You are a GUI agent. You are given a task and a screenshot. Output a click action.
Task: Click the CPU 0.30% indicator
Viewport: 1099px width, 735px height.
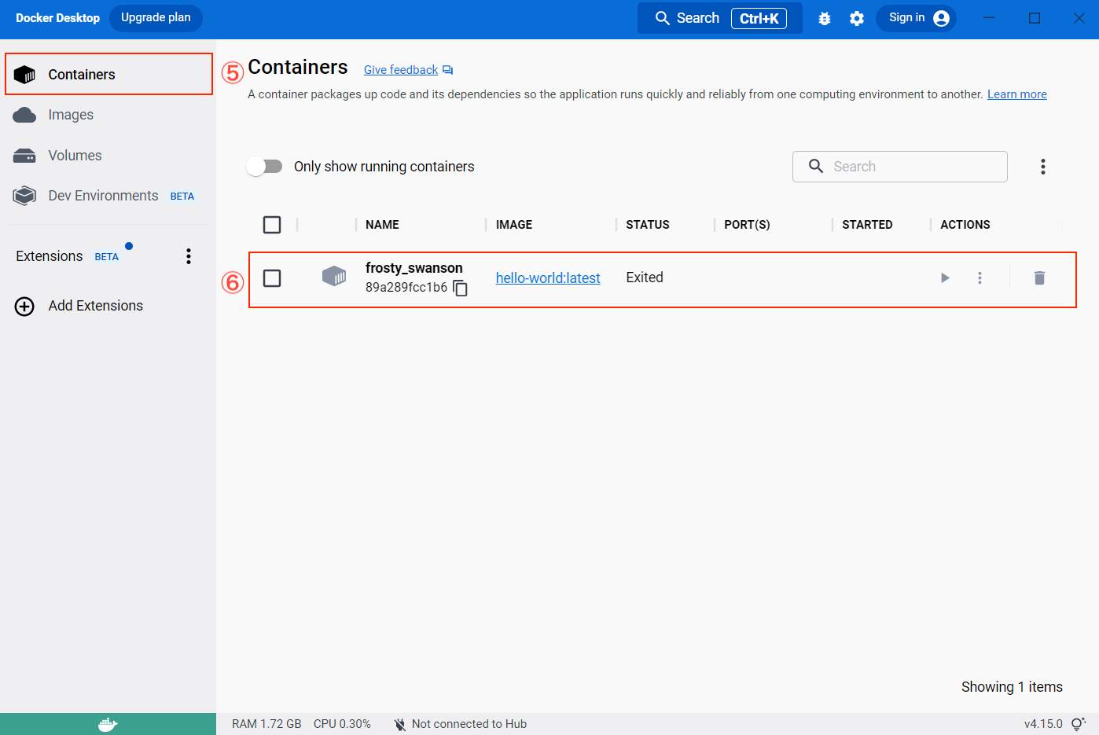(342, 724)
